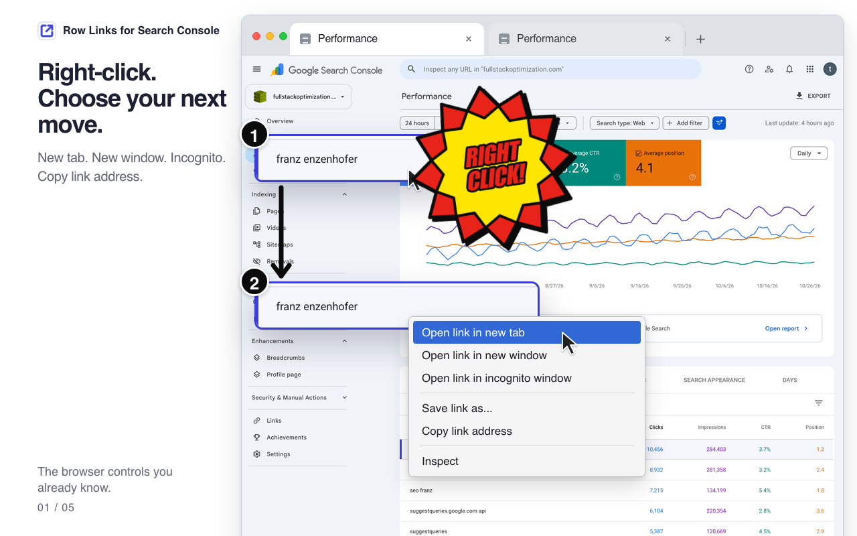Choose Open link in incognito window

tap(527, 378)
